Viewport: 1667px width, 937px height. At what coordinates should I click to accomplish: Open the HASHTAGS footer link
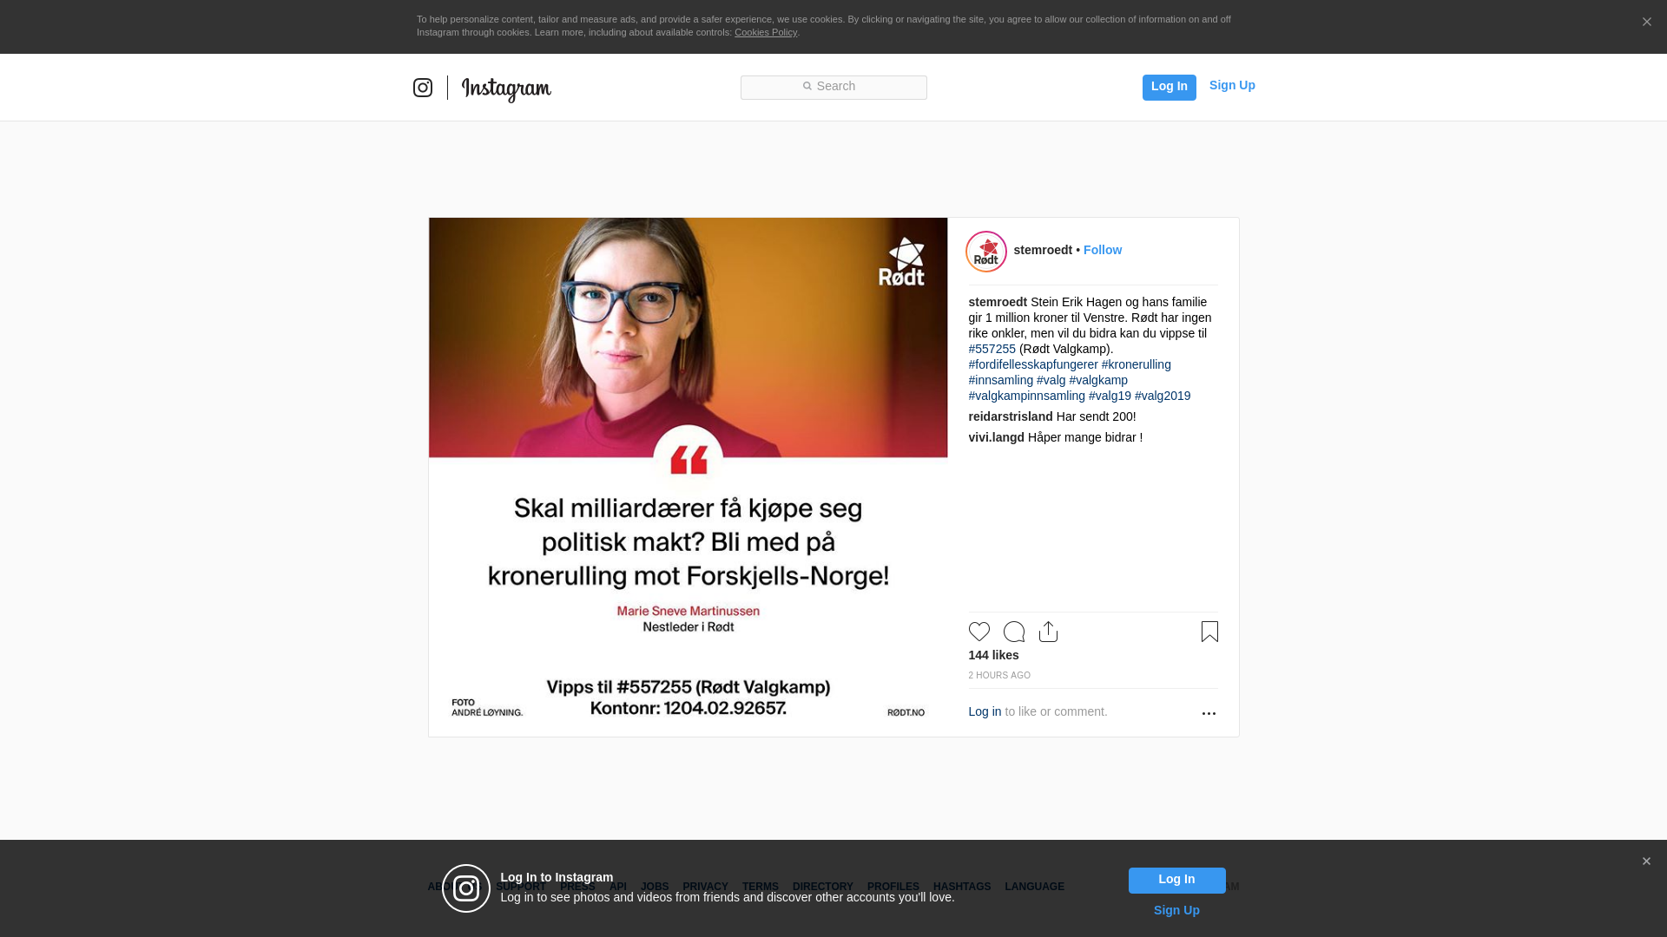[x=962, y=887]
